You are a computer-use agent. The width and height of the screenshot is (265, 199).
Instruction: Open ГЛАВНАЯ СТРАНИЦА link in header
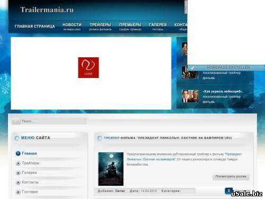[x=34, y=27]
